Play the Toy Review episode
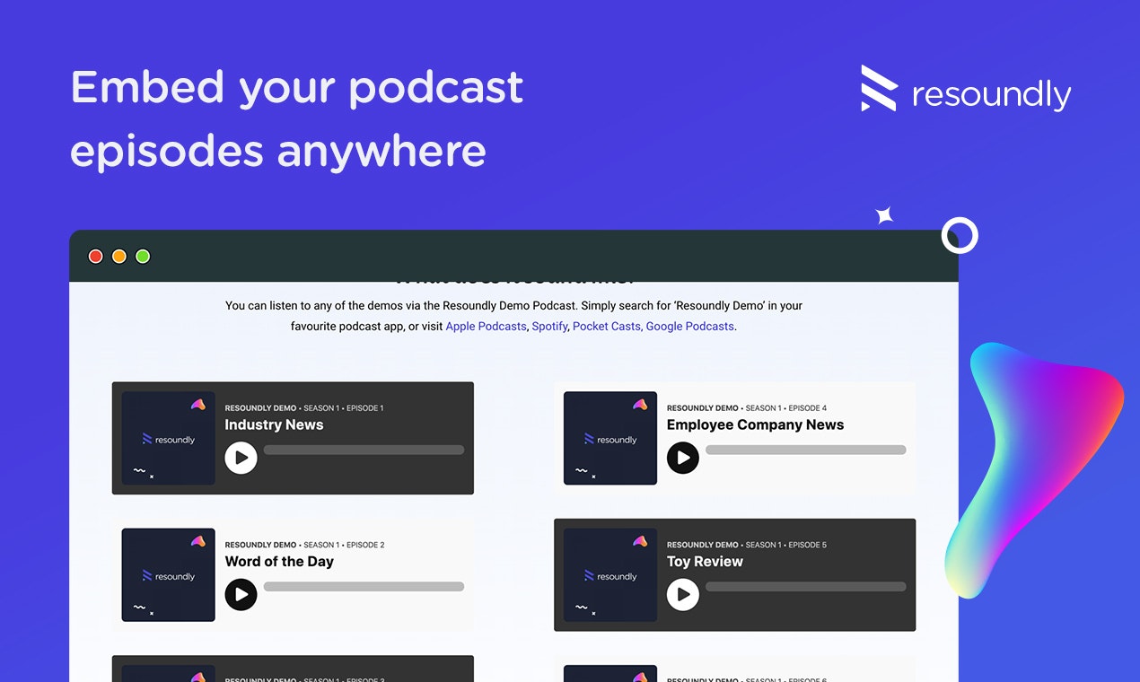The image size is (1140, 682). 683,594
